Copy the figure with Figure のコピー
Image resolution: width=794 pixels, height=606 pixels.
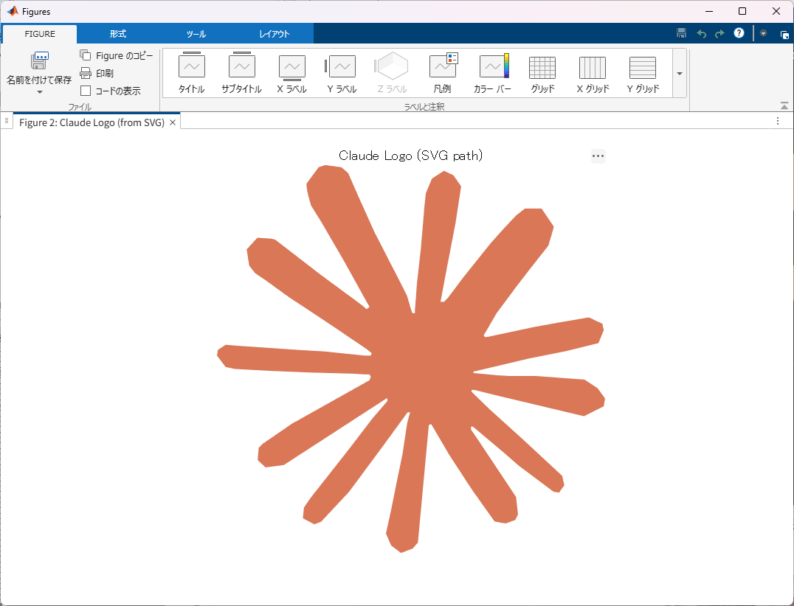tap(116, 55)
